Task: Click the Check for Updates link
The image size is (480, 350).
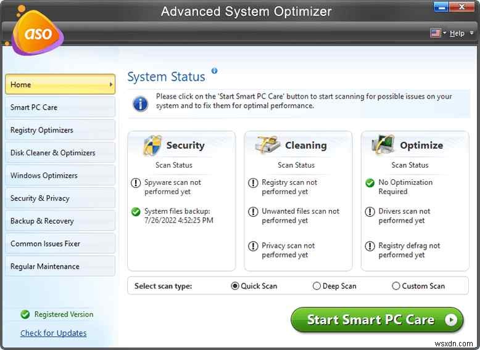Action: pos(54,333)
